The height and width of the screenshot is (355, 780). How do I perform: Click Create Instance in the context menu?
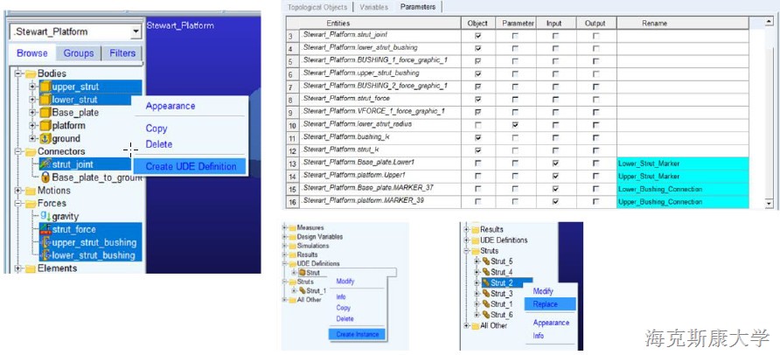[x=356, y=333]
